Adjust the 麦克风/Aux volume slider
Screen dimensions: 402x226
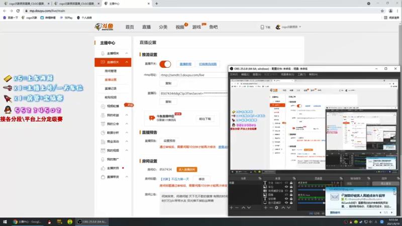click(x=312, y=203)
